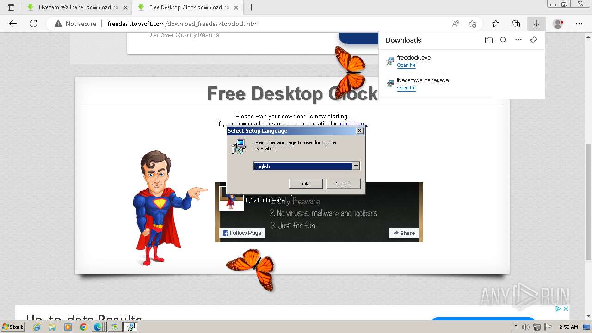Viewport: 592px width, 333px height.
Task: Select the Free Desktop Clock download tab
Action: point(188,7)
